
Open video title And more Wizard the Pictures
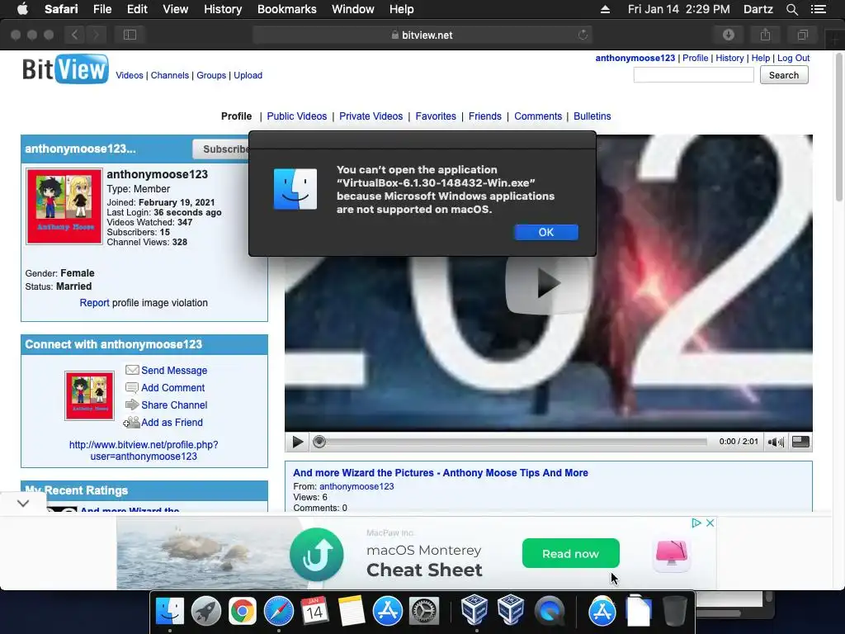coord(441,473)
